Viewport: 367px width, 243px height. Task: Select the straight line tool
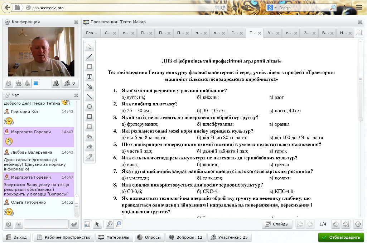pyautogui.click(x=90, y=96)
